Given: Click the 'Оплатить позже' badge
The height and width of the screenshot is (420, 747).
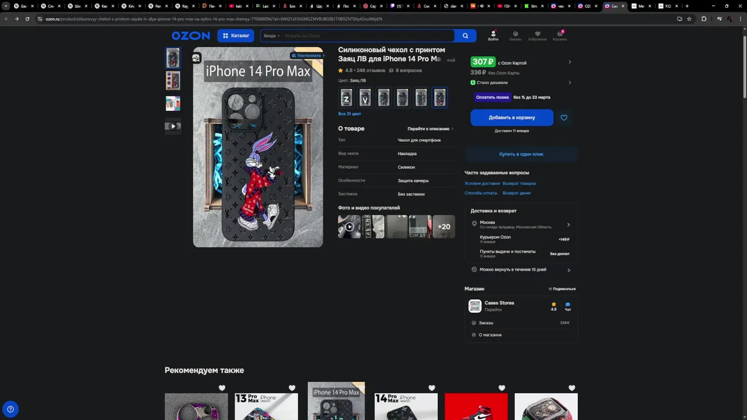Looking at the screenshot, I should [x=493, y=97].
